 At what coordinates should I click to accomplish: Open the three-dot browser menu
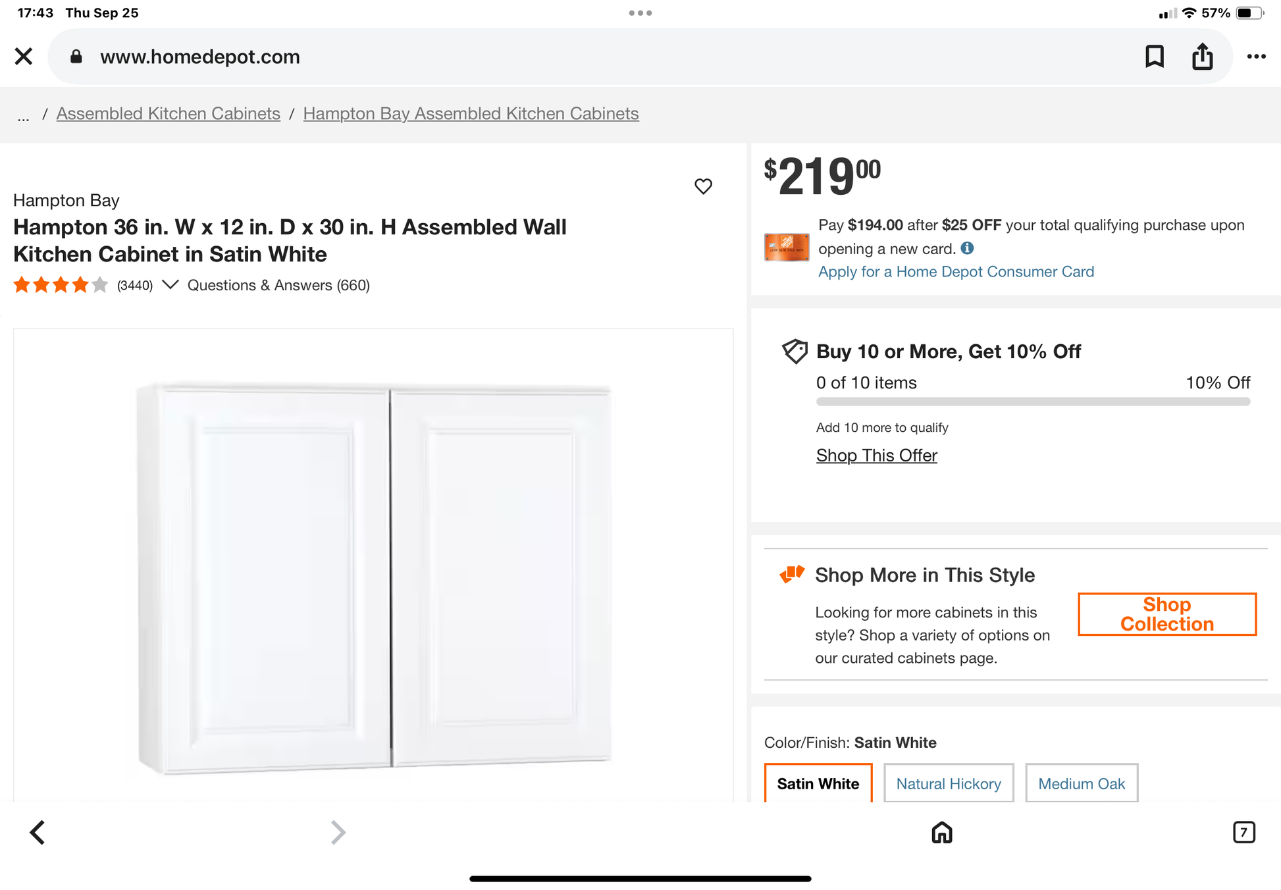tap(1256, 57)
